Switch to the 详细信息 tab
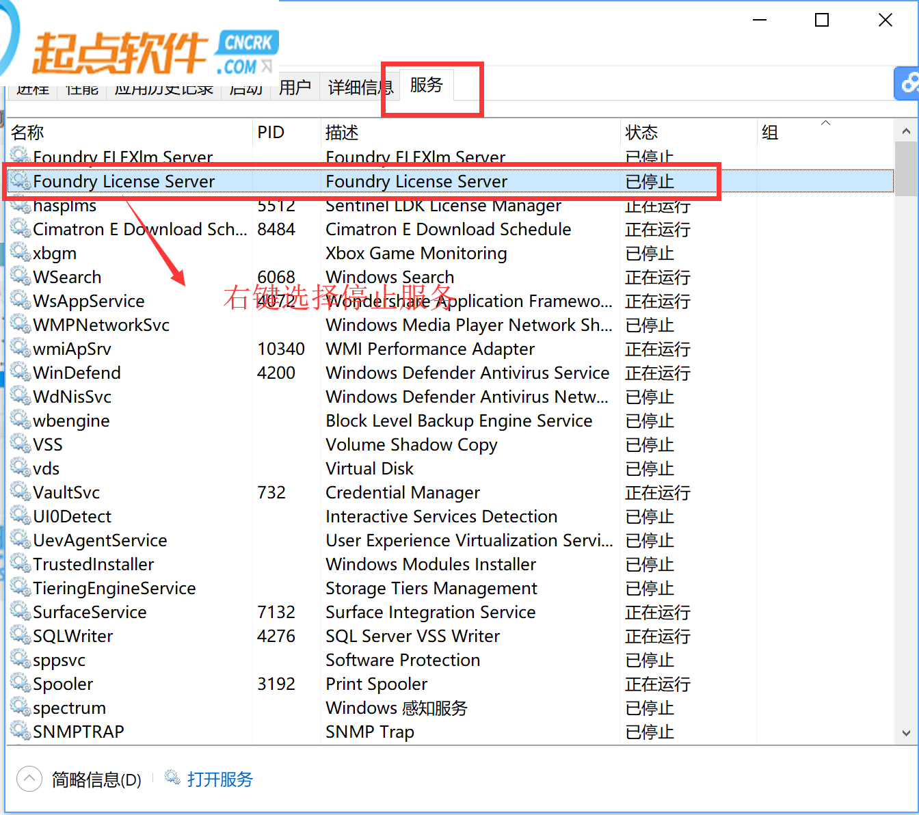This screenshot has width=919, height=815. (x=360, y=87)
